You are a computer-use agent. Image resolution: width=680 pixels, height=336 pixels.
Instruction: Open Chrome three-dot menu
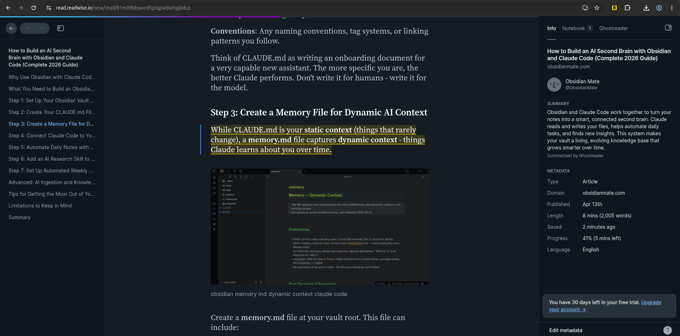(x=672, y=8)
